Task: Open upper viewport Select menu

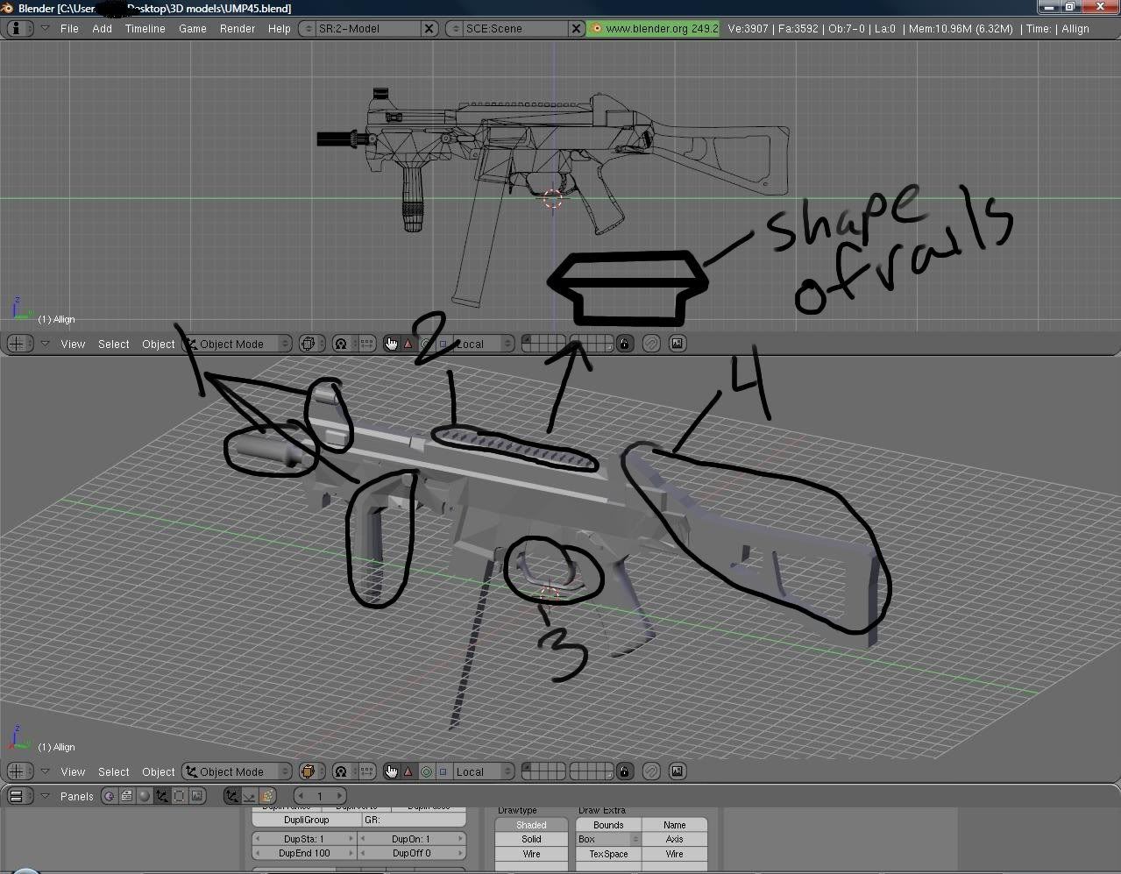Action: click(114, 344)
